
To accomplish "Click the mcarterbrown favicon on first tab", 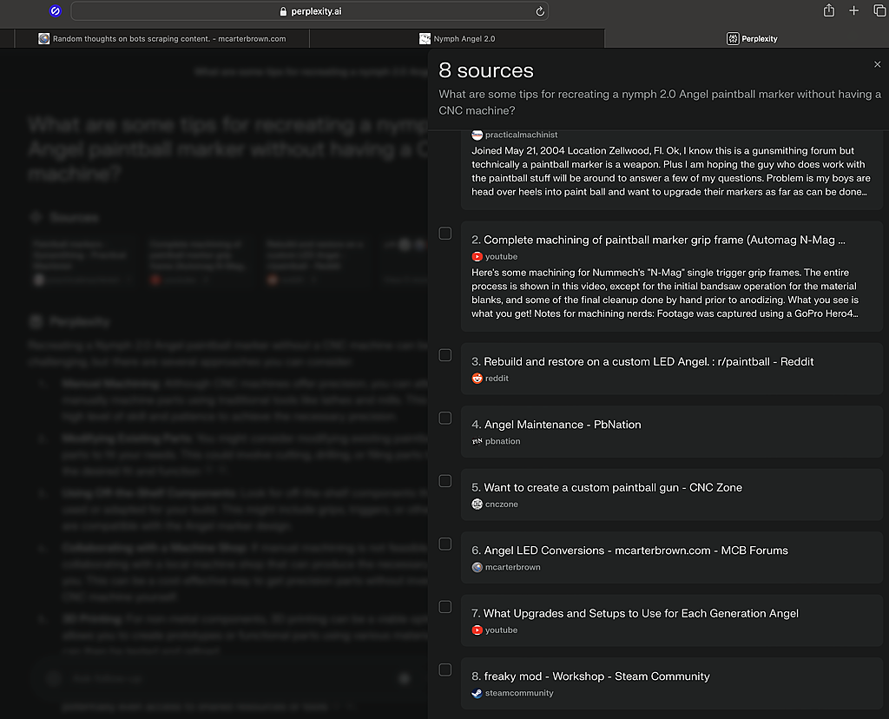I will (x=43, y=38).
